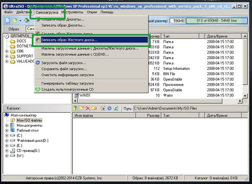Expand the CD привод(G:) node

coord(7,151)
